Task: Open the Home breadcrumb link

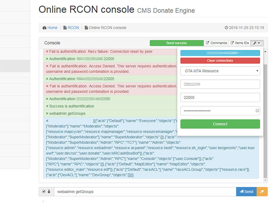Action: tap(52, 28)
